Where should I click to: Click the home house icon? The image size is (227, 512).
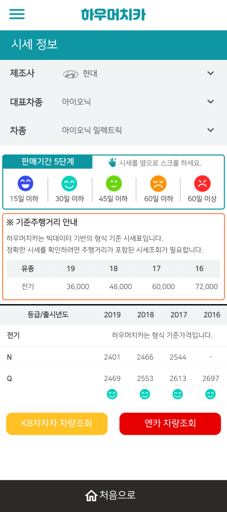tap(91, 496)
